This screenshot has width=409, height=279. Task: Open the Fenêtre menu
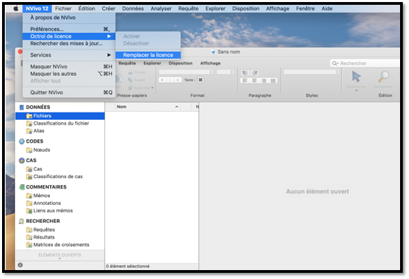(305, 9)
